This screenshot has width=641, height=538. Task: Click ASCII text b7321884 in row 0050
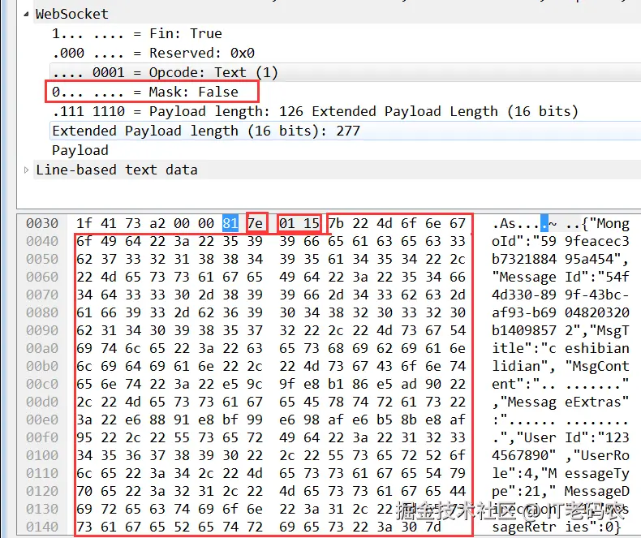[524, 259]
